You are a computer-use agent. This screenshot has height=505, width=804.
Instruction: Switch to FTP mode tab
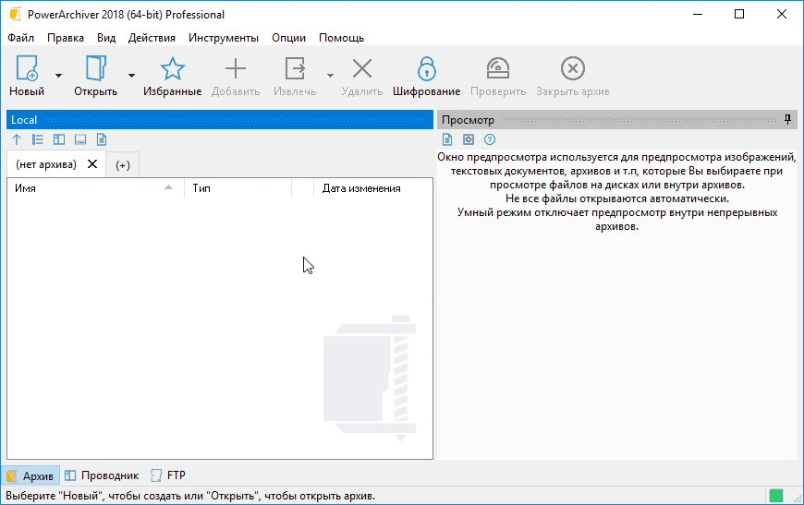pyautogui.click(x=168, y=475)
